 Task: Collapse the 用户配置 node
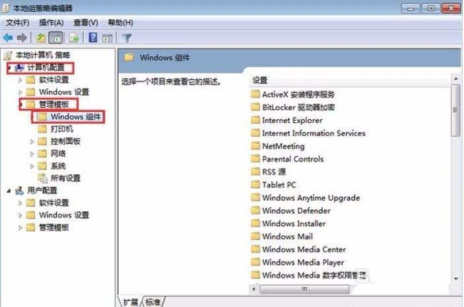point(9,191)
